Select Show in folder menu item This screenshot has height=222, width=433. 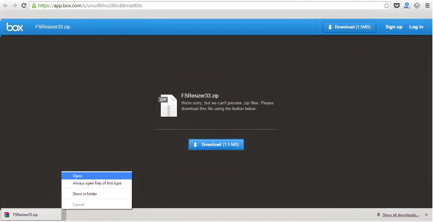click(x=85, y=194)
